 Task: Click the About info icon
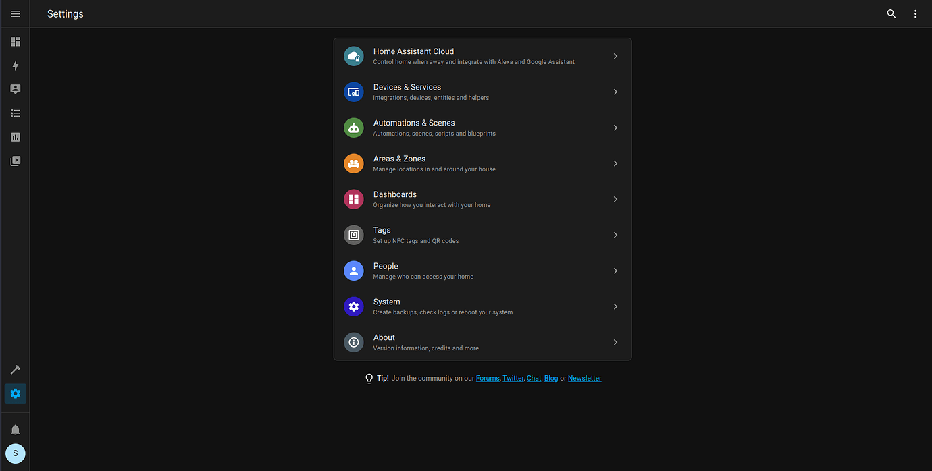coord(354,342)
